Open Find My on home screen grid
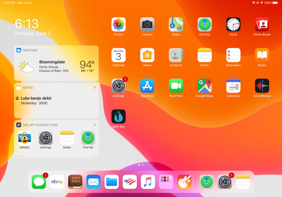 205,25
